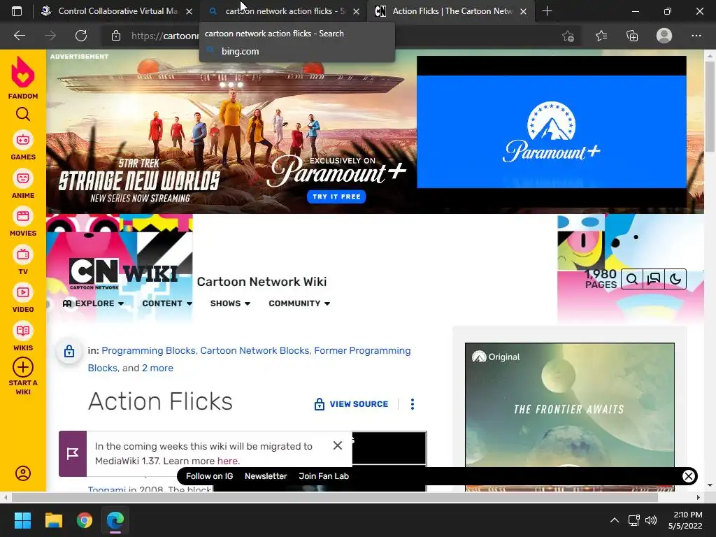This screenshot has width=716, height=537.
Task: Click the Start a Wiki plus icon
Action: click(x=23, y=367)
